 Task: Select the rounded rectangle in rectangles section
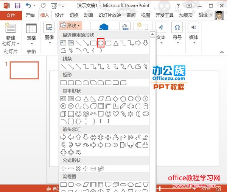pyautogui.click(x=71, y=83)
